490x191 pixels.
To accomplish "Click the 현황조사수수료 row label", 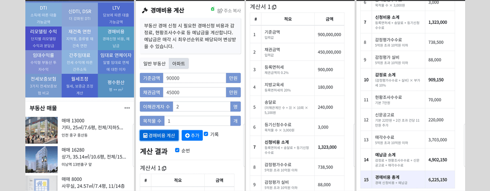I will point(389,97).
